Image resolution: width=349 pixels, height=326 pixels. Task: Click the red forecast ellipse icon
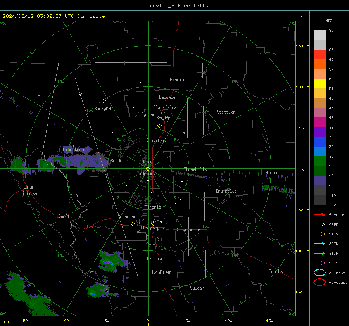pyautogui.click(x=320, y=282)
